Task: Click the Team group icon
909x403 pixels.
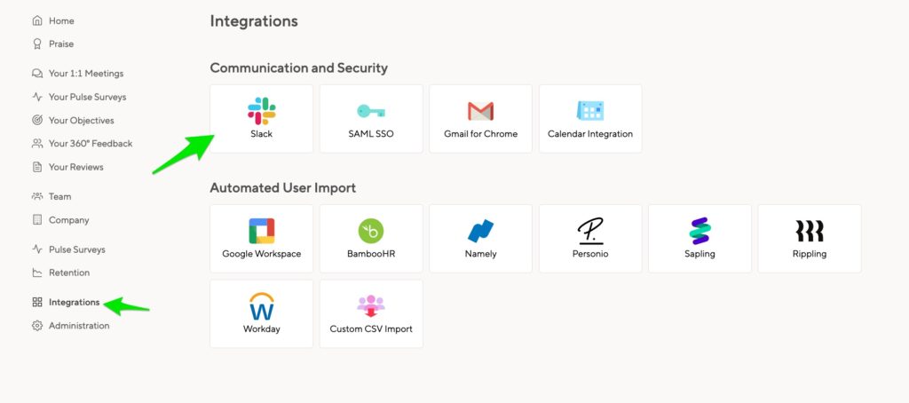Action: (x=37, y=196)
